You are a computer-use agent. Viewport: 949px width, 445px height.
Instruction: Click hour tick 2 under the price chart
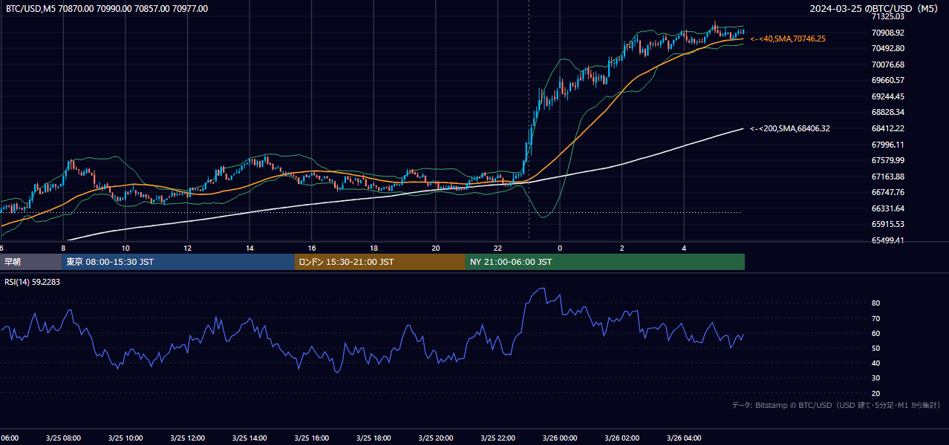point(622,248)
